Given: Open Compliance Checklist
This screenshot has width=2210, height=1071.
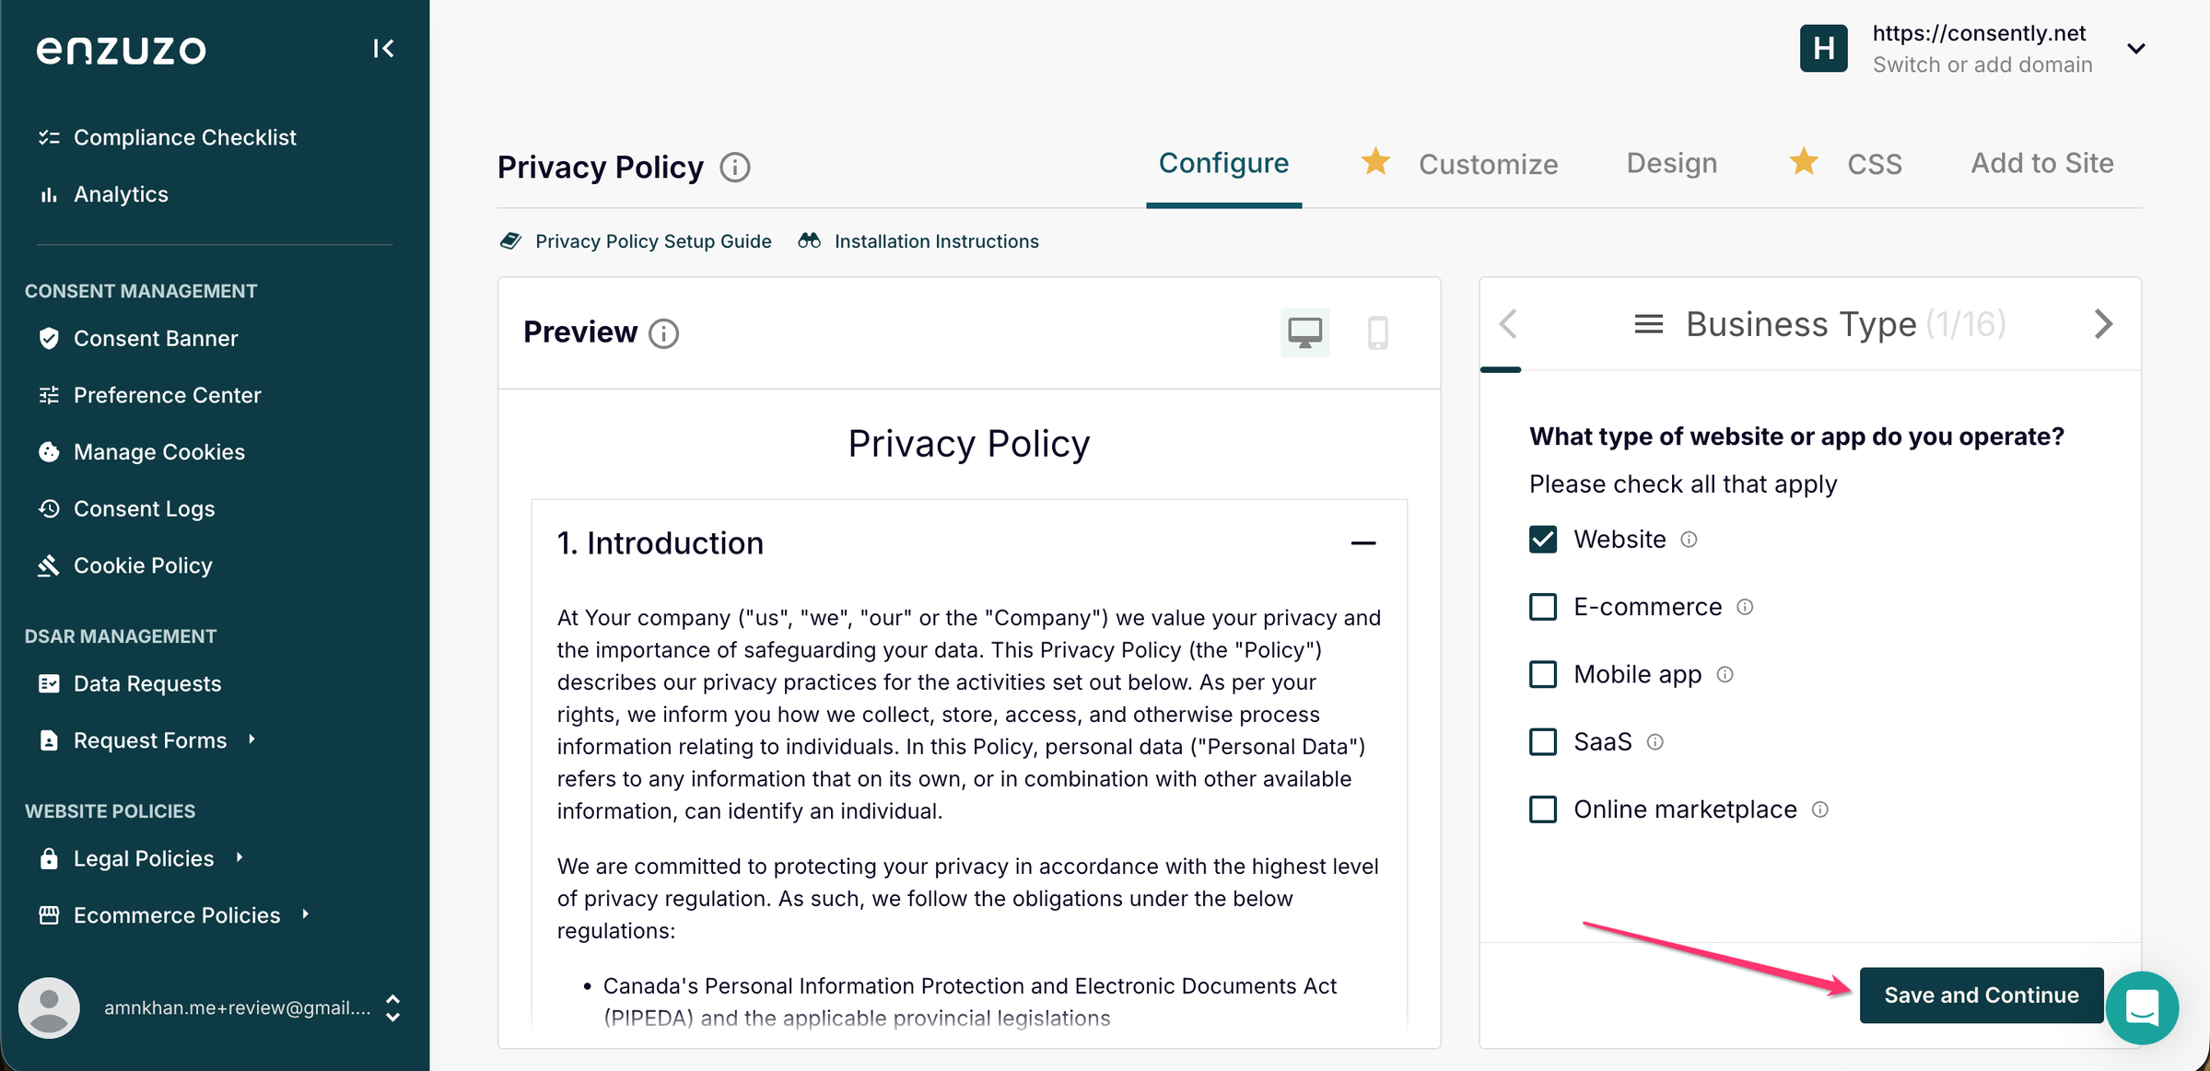Looking at the screenshot, I should [184, 137].
